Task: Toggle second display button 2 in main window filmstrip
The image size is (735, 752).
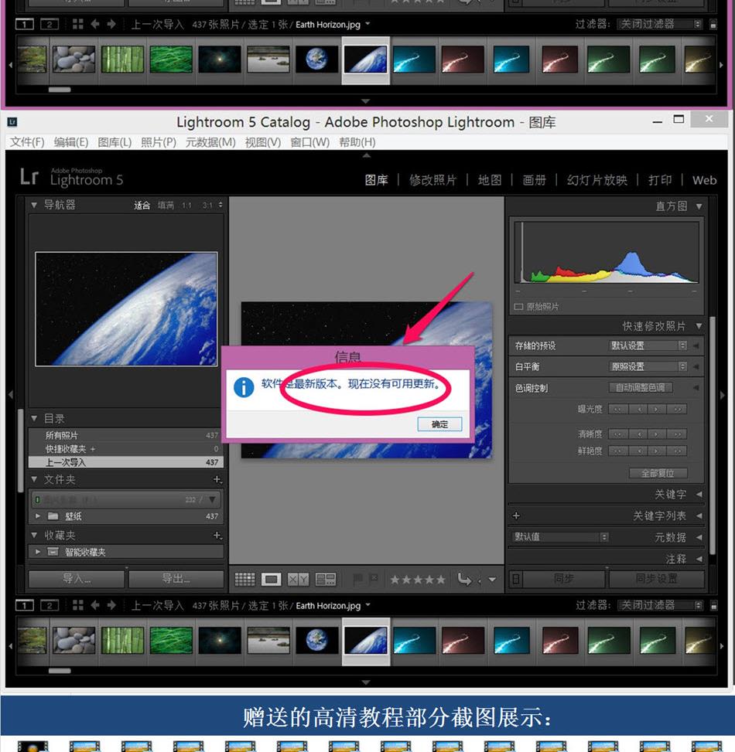Action: coord(50,605)
